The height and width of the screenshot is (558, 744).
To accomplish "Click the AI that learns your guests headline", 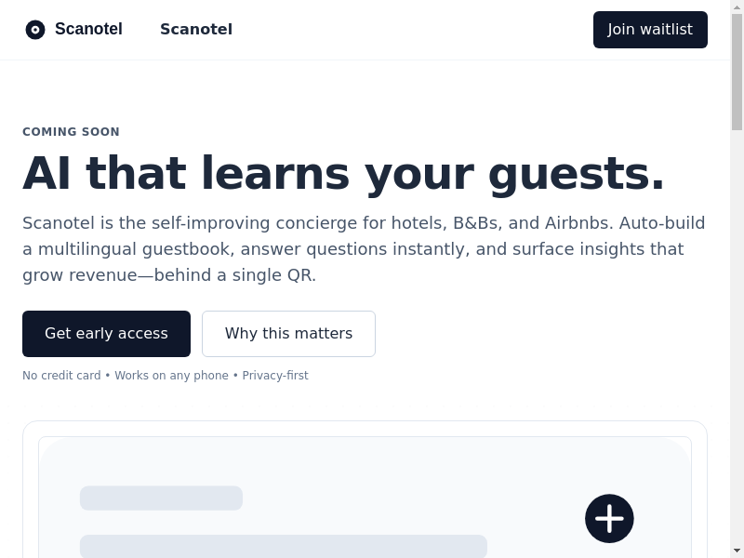I will pyautogui.click(x=343, y=174).
